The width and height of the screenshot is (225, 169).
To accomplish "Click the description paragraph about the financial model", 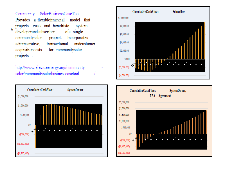I will click(x=53, y=38).
